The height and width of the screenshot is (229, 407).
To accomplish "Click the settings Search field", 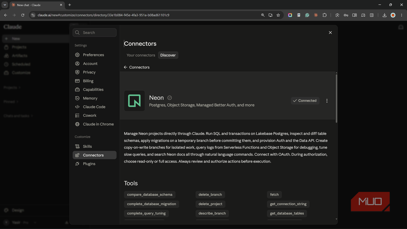I will pyautogui.click(x=94, y=33).
